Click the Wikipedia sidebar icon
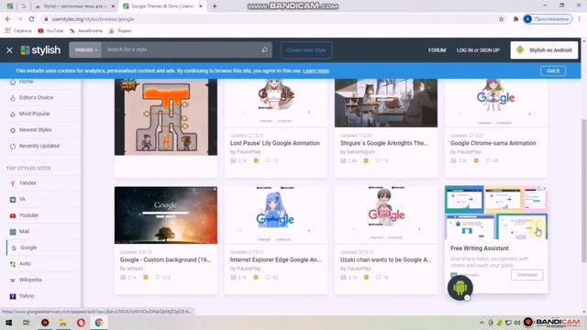 tap(13, 280)
